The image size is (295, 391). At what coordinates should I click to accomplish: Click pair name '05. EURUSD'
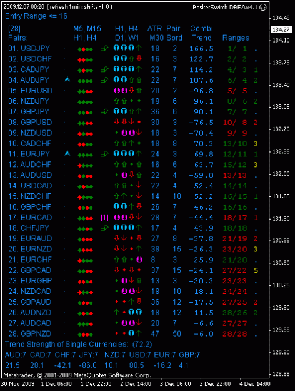[31, 91]
